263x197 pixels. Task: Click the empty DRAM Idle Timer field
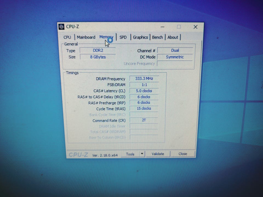[x=144, y=126]
